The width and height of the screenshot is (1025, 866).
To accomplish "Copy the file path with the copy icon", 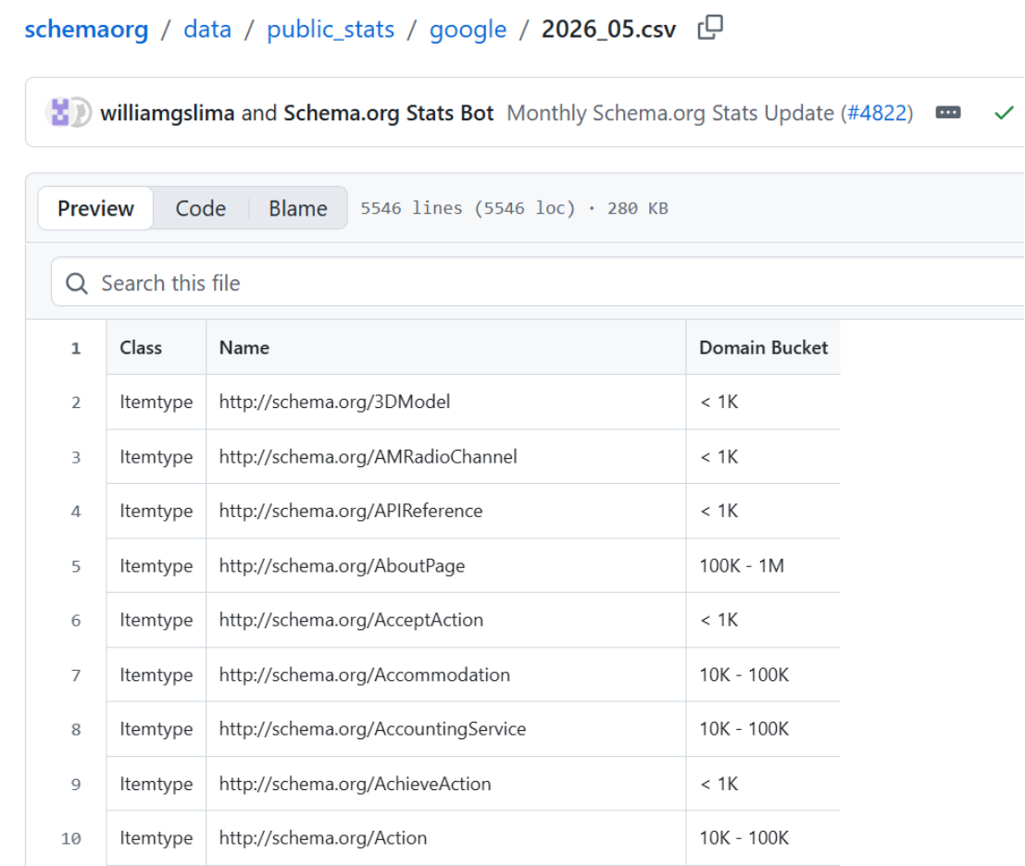I will tap(710, 28).
